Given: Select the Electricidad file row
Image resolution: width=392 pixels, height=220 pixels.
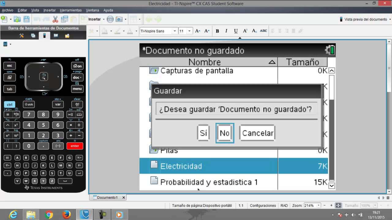Looking at the screenshot, I should (234, 166).
